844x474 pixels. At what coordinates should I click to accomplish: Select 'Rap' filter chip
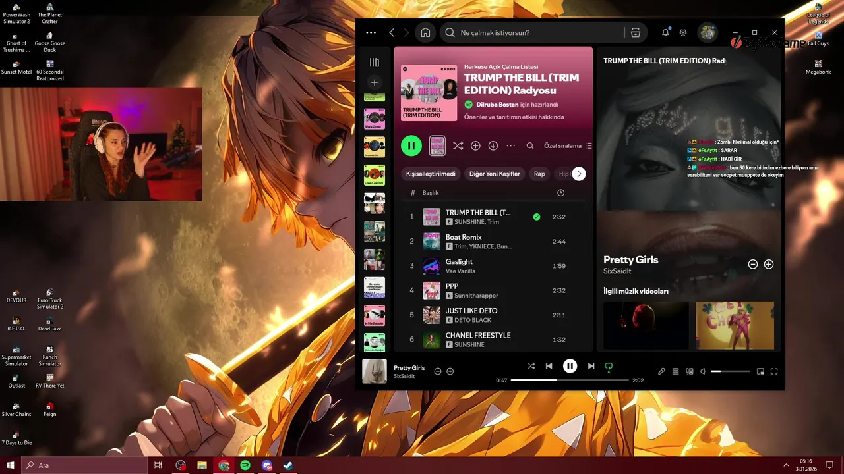point(539,174)
